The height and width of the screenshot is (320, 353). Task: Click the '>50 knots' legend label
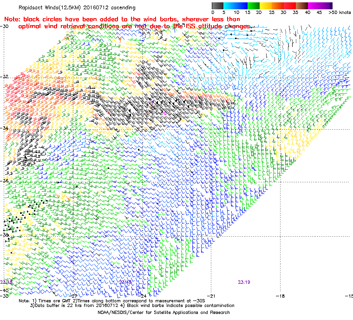point(340,13)
